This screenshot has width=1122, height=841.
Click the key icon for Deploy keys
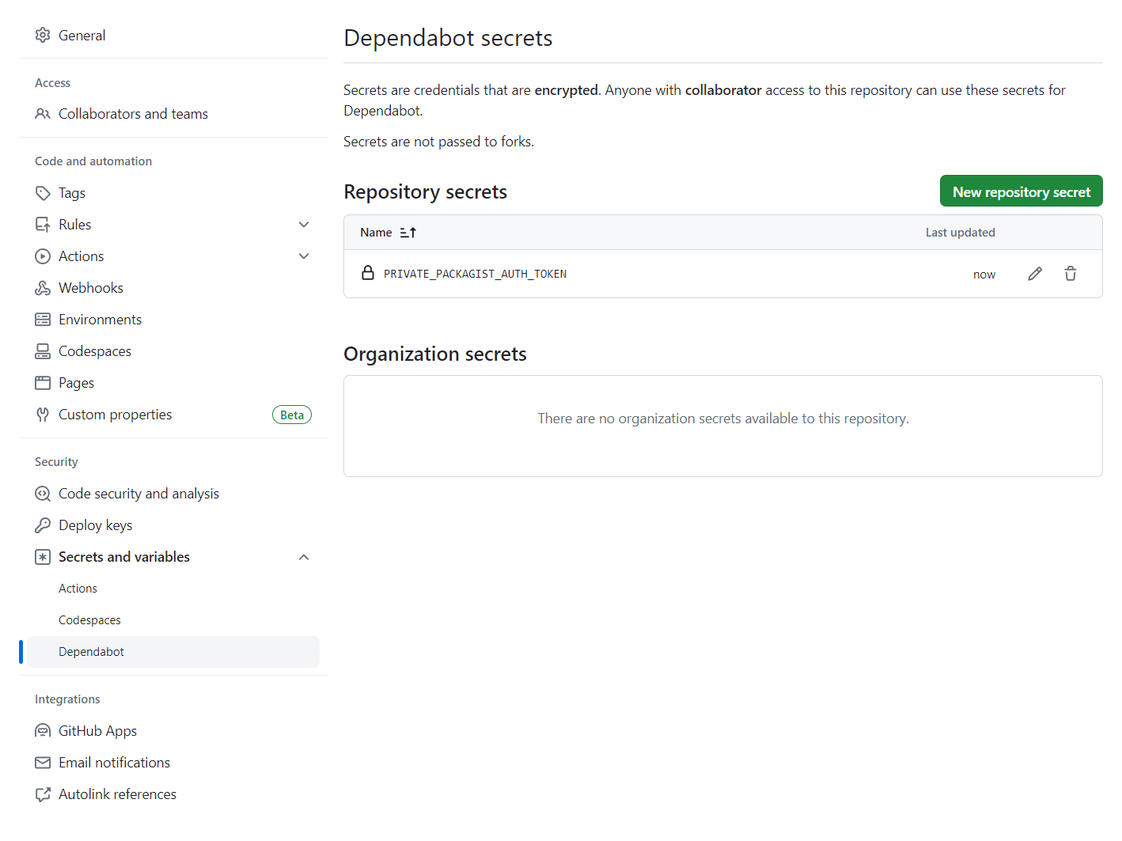(43, 525)
